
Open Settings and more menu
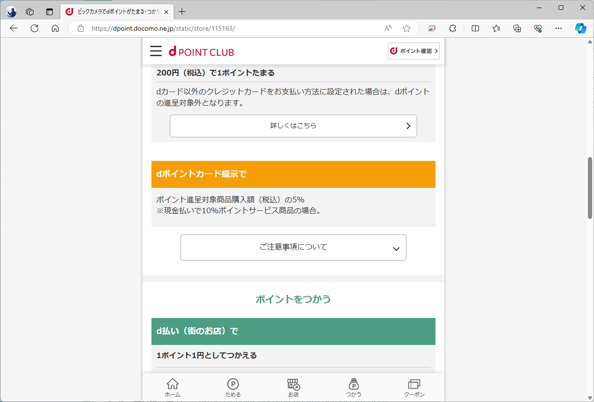coord(559,28)
